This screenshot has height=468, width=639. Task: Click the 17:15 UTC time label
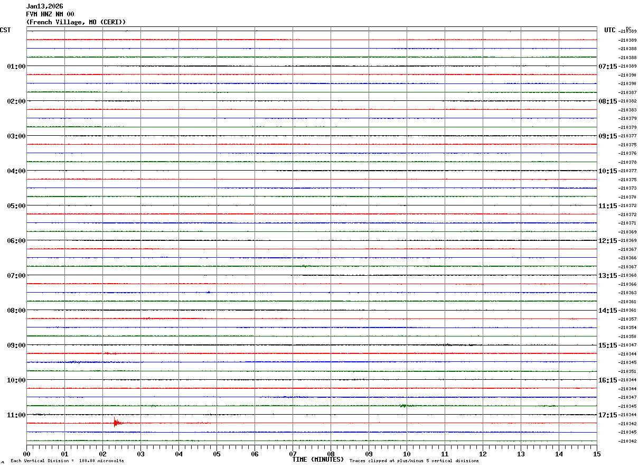click(608, 415)
